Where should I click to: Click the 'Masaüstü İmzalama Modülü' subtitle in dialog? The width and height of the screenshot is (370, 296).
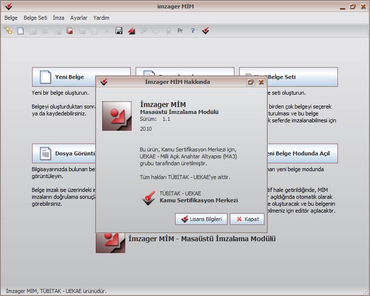180,112
